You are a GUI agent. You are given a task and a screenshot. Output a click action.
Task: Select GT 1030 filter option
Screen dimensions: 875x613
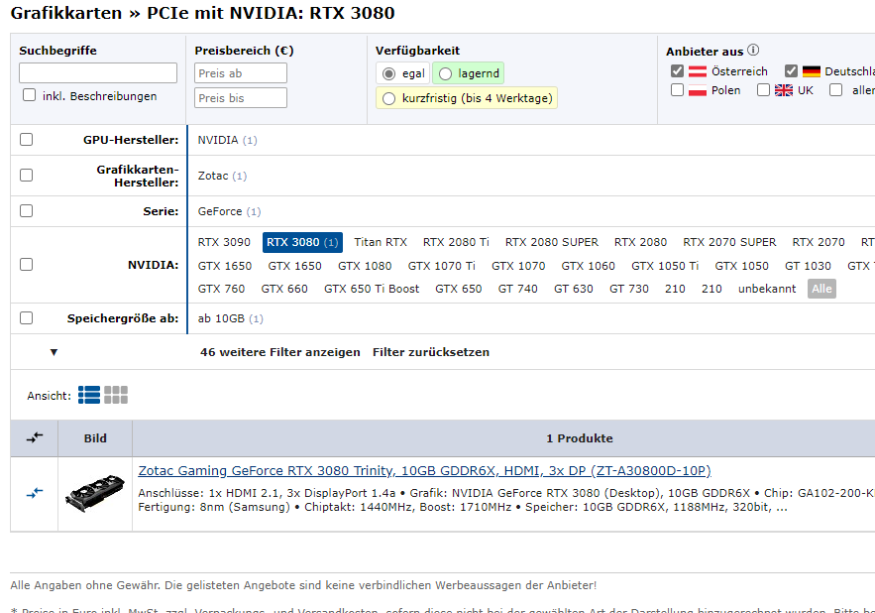coord(808,266)
